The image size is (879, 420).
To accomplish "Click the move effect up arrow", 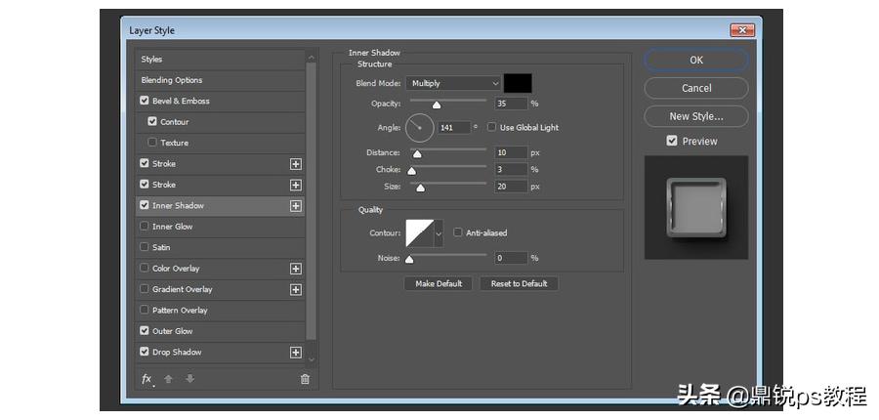I will click(x=168, y=379).
